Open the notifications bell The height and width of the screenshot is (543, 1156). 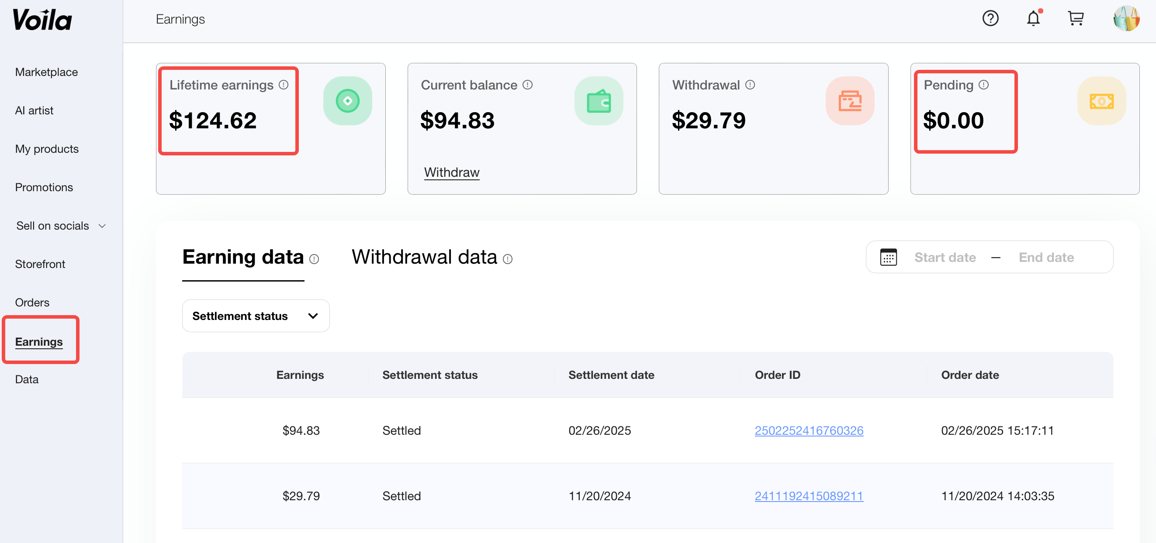(x=1033, y=18)
